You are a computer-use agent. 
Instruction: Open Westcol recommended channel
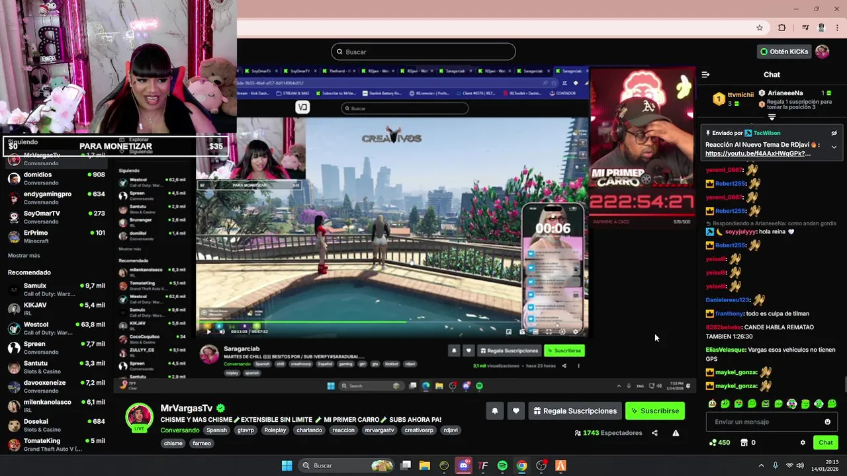[x=57, y=329]
